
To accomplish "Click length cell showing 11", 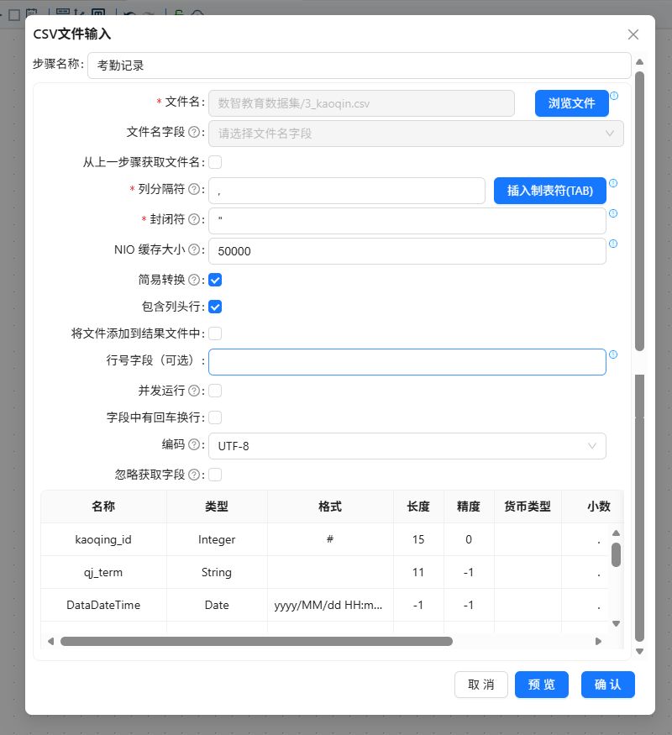I will (418, 572).
